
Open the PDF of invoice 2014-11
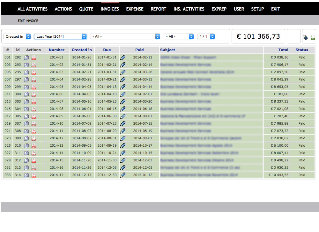tap(33, 131)
